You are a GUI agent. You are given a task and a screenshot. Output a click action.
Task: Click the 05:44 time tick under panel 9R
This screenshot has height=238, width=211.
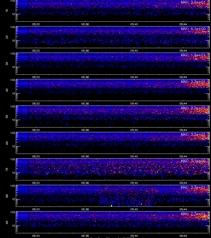point(183,236)
